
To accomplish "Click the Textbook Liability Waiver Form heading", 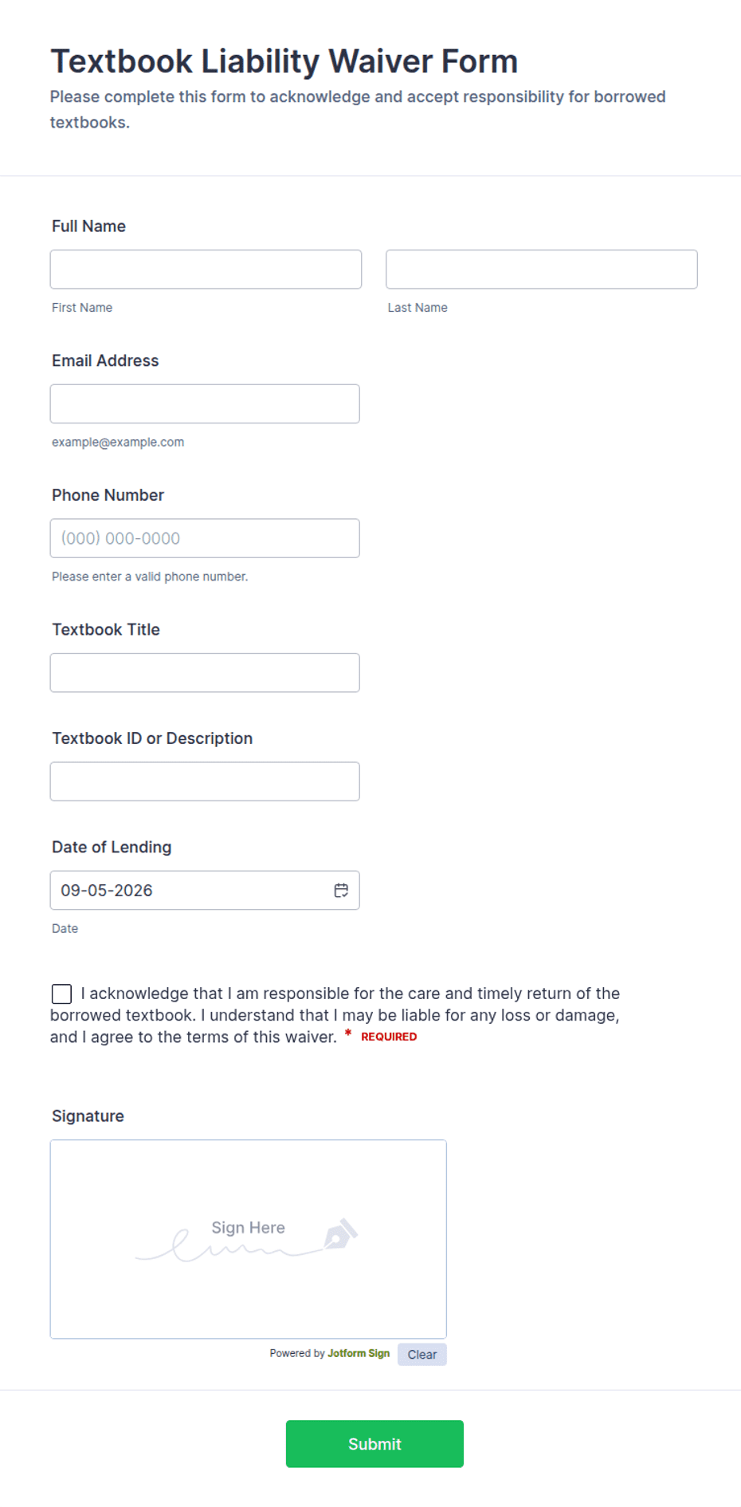I will pos(284,61).
